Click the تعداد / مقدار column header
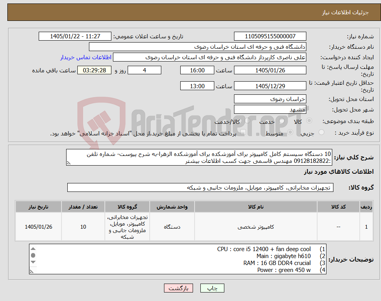Image resolution: width=381 pixels, height=301 pixels. coord(83,207)
